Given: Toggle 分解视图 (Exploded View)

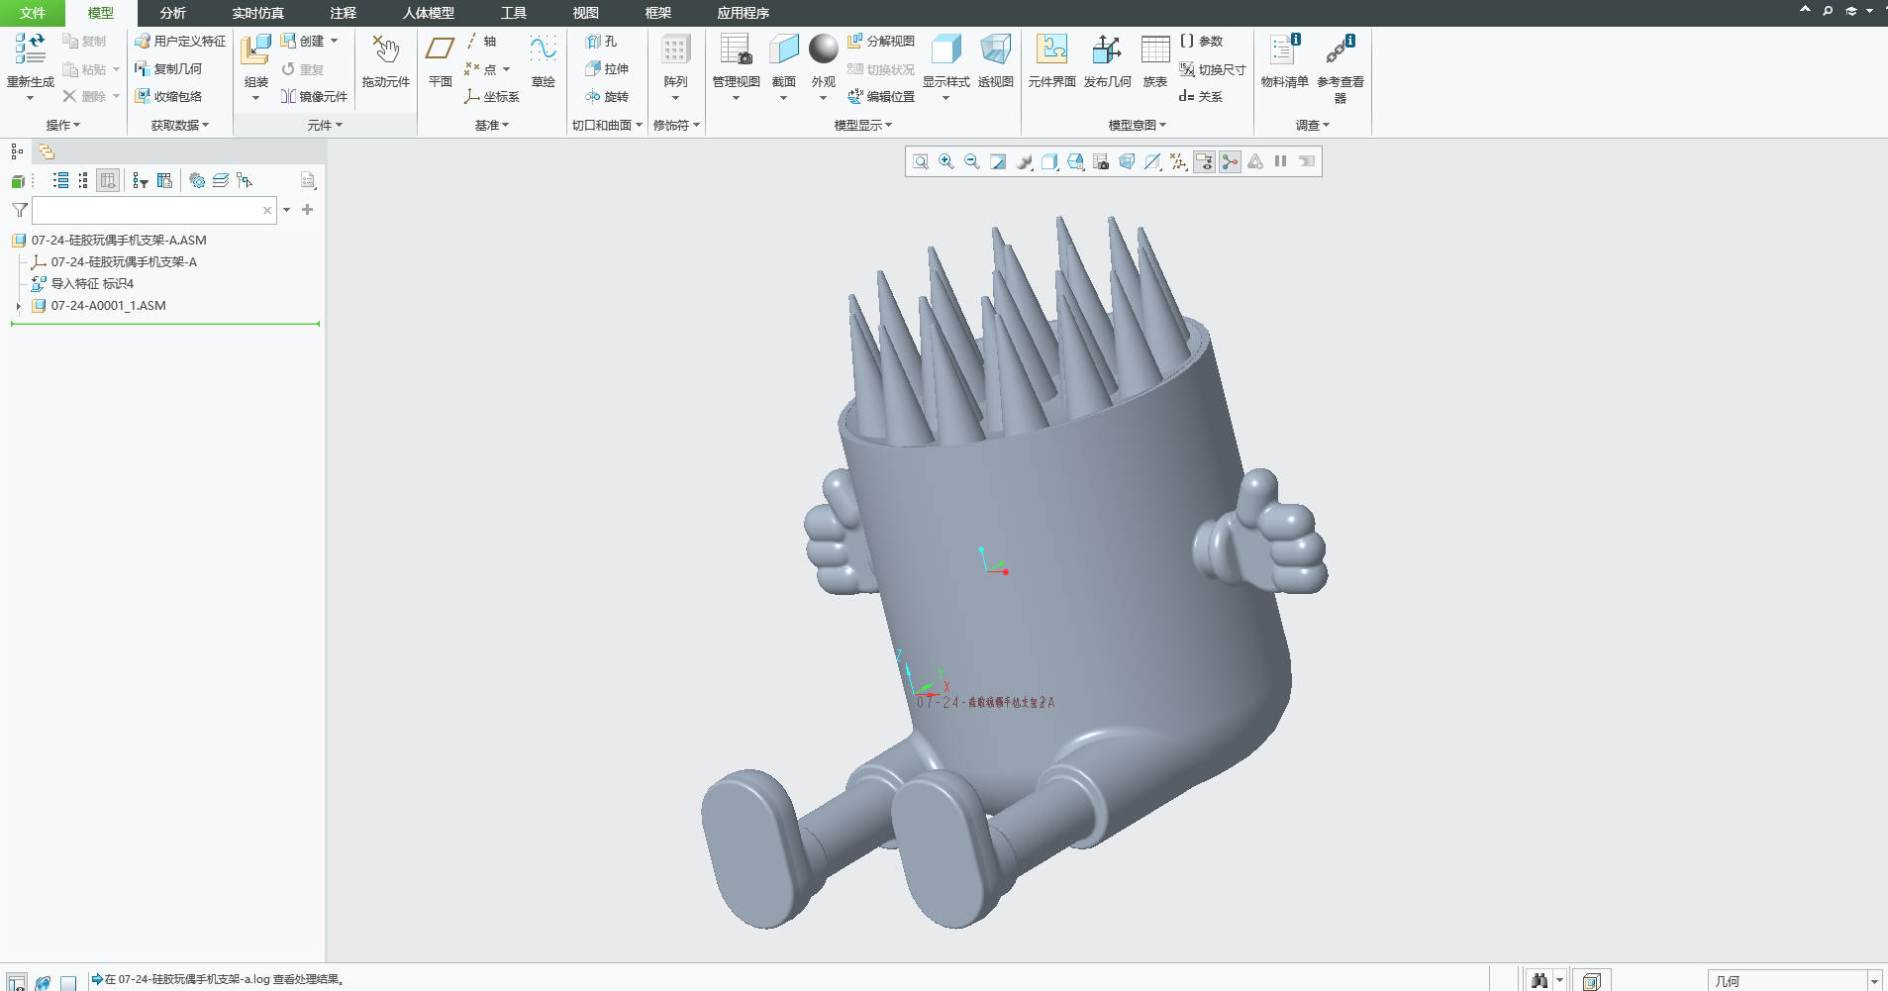Looking at the screenshot, I should (880, 41).
